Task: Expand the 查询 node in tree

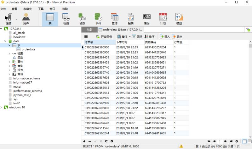Action: (x=9, y=66)
